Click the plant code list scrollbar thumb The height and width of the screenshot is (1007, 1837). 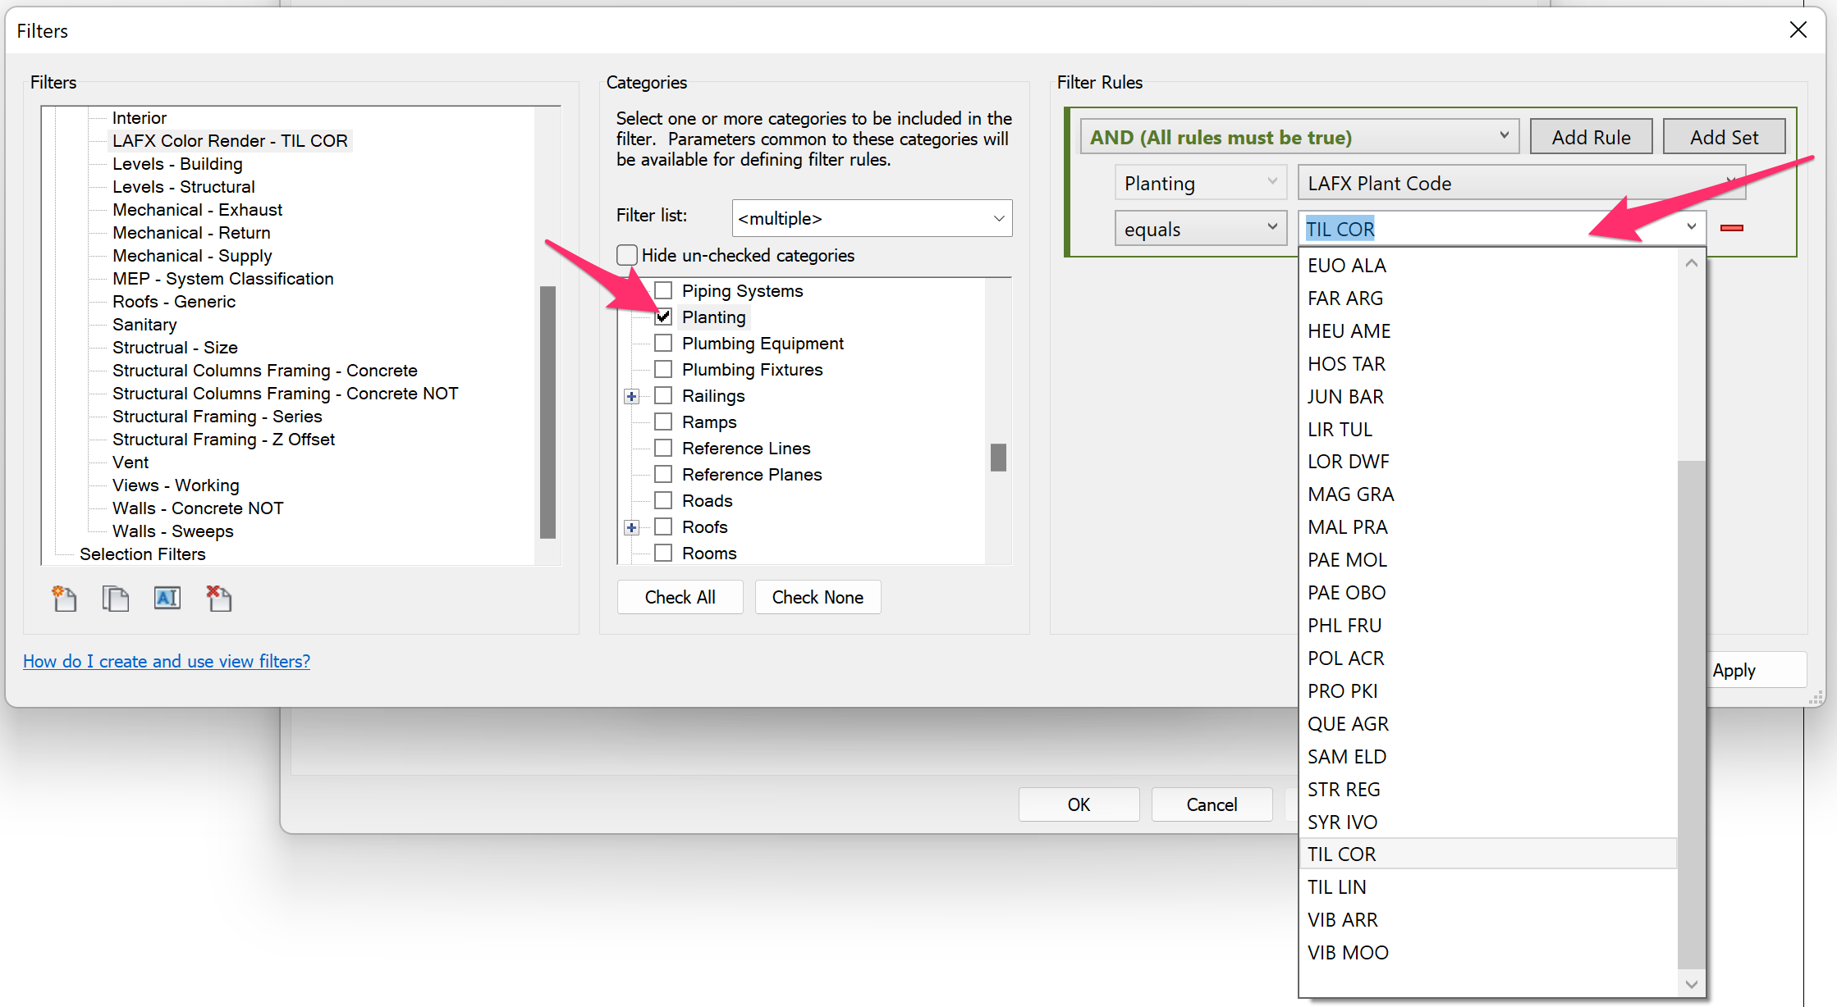tap(1691, 714)
